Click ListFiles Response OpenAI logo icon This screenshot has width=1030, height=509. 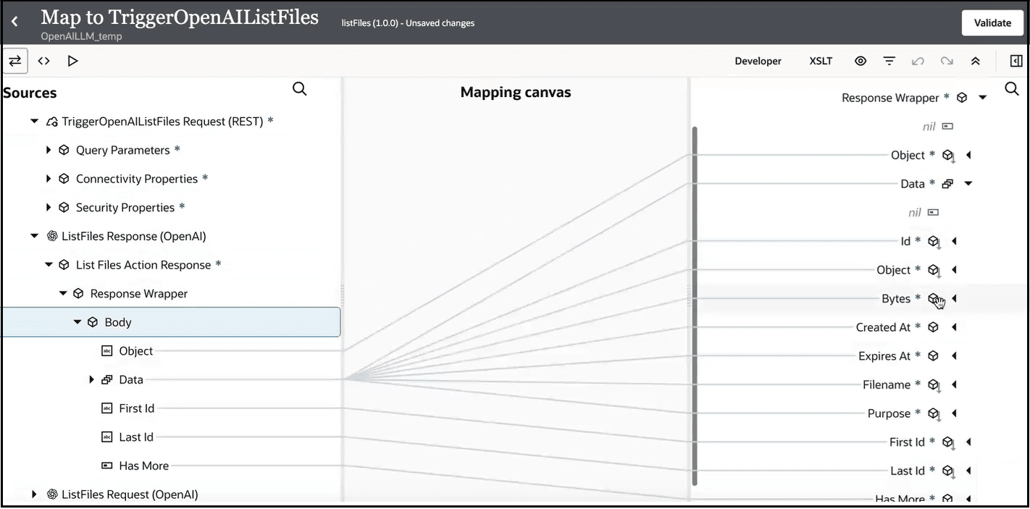pyautogui.click(x=52, y=236)
